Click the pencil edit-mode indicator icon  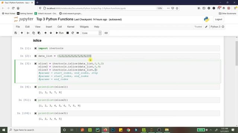(206, 27)
